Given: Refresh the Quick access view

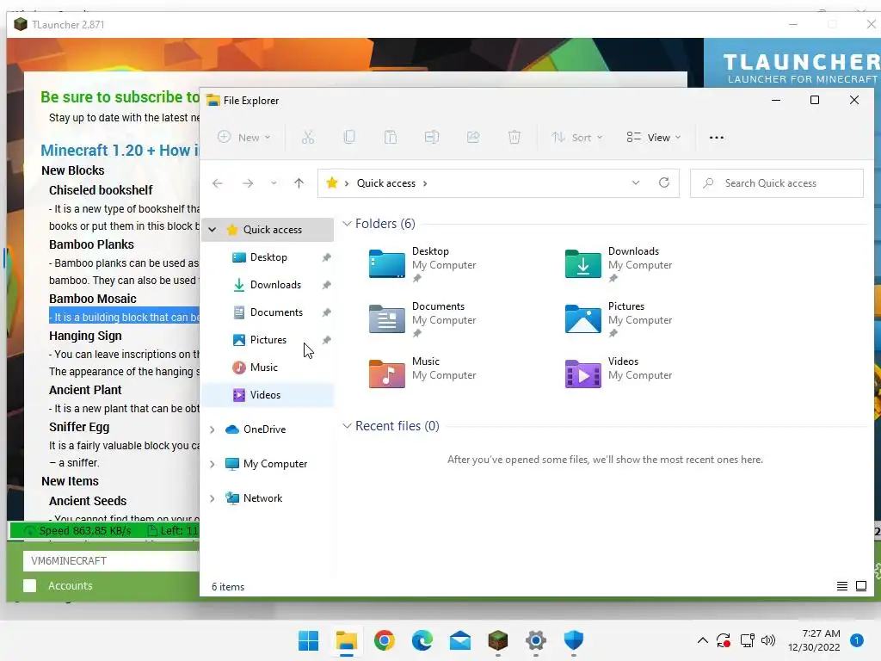Looking at the screenshot, I should point(664,182).
